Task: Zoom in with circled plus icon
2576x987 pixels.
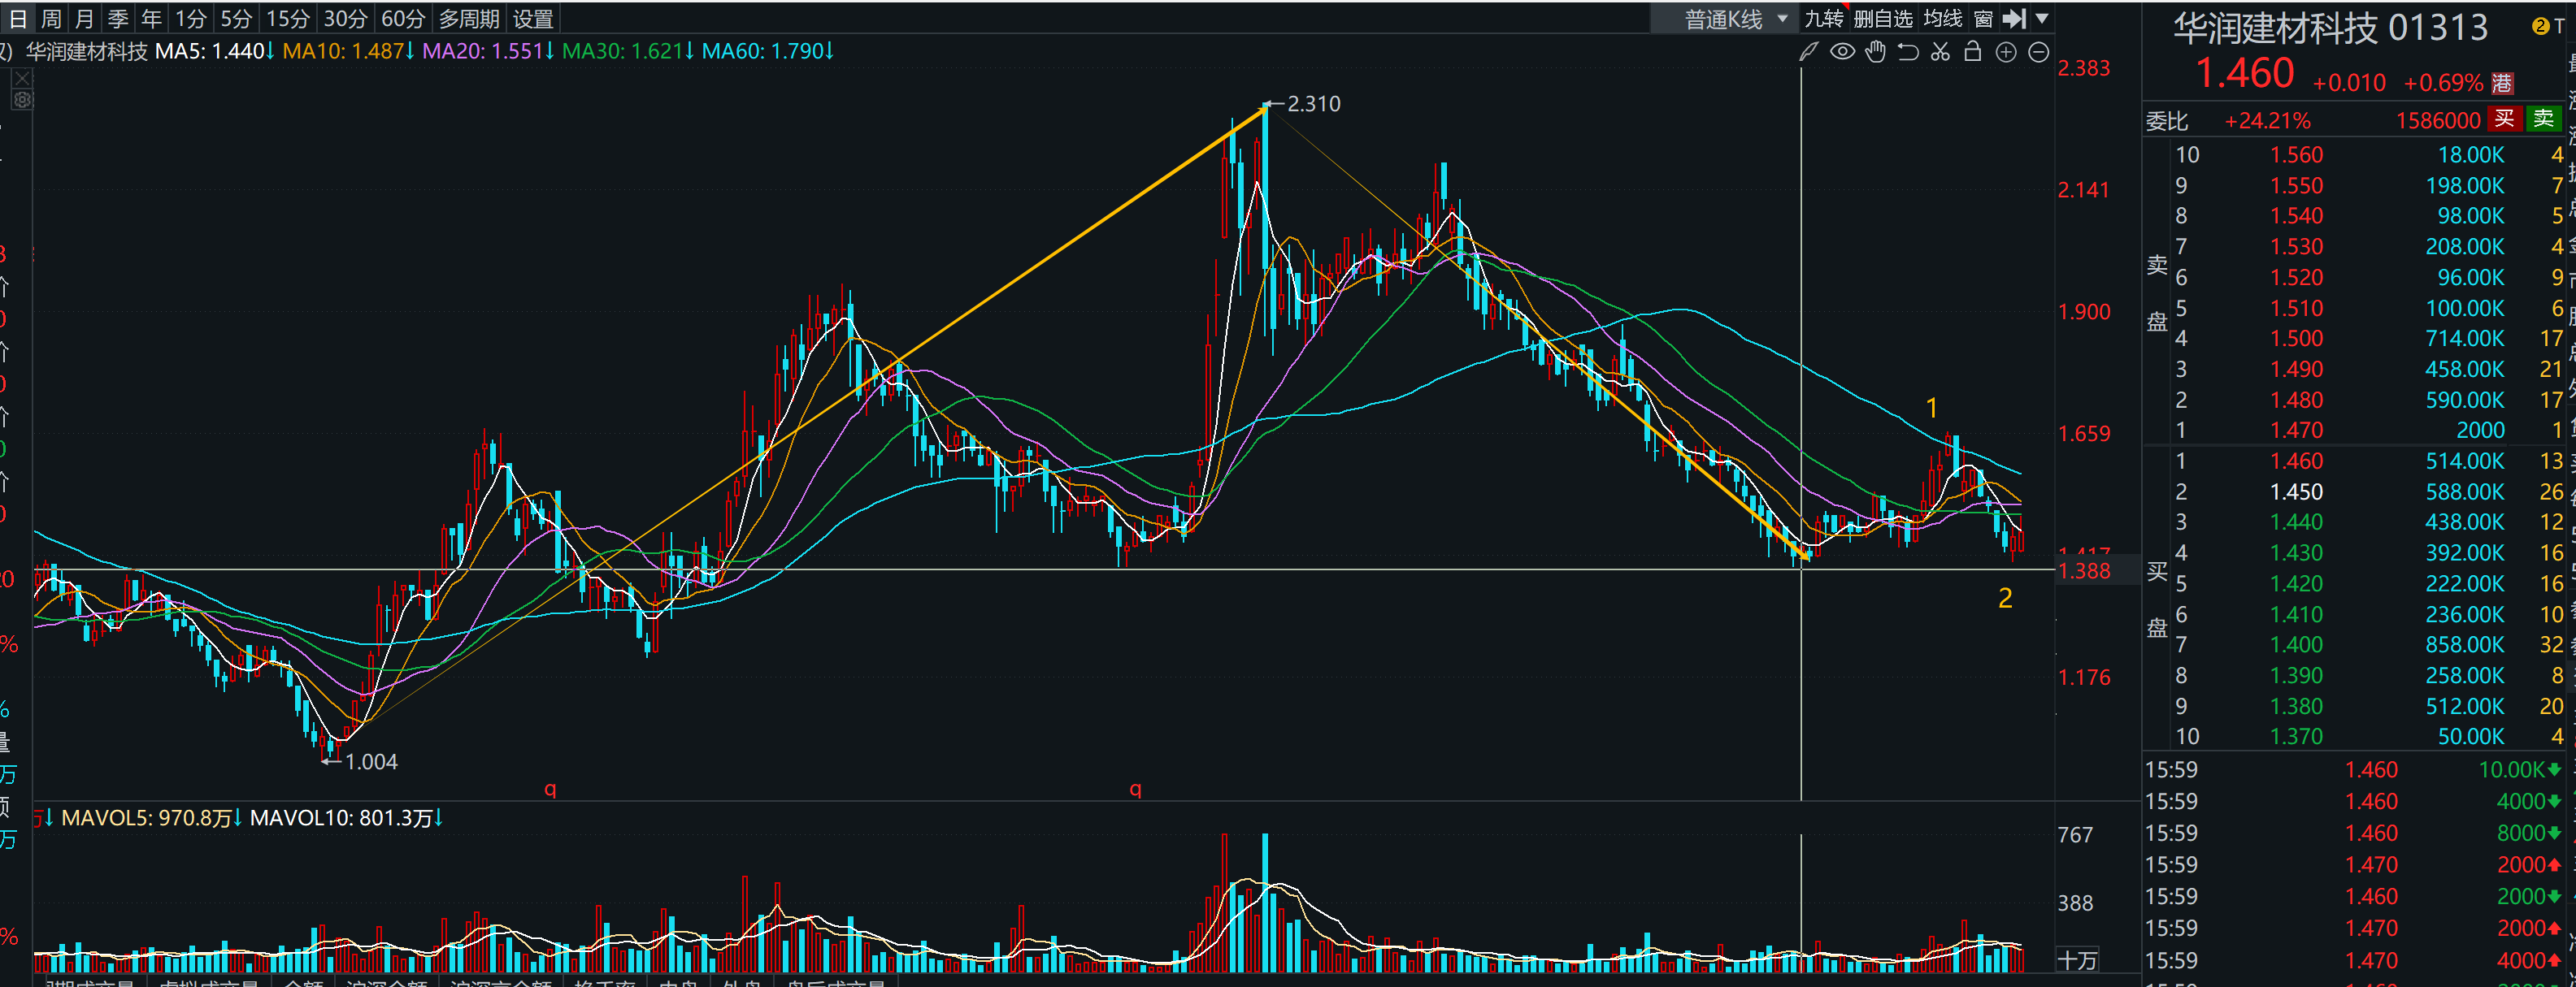Action: click(x=2006, y=52)
